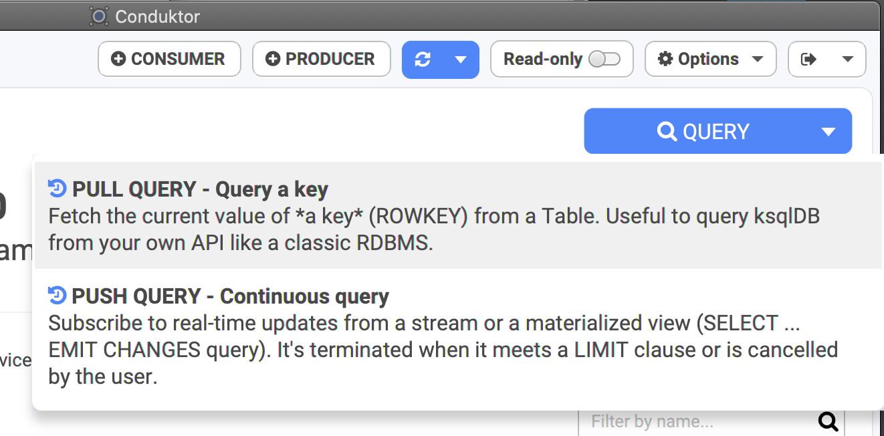Open a new PRODUCER
The image size is (884, 436).
(x=322, y=60)
